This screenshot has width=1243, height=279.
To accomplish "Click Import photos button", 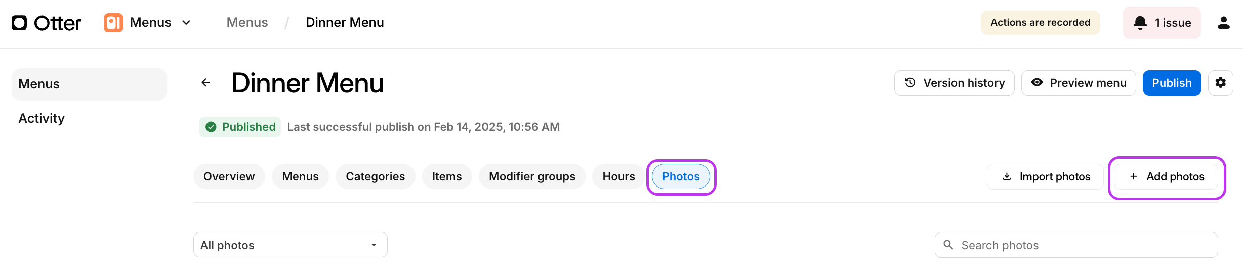I will (x=1045, y=177).
